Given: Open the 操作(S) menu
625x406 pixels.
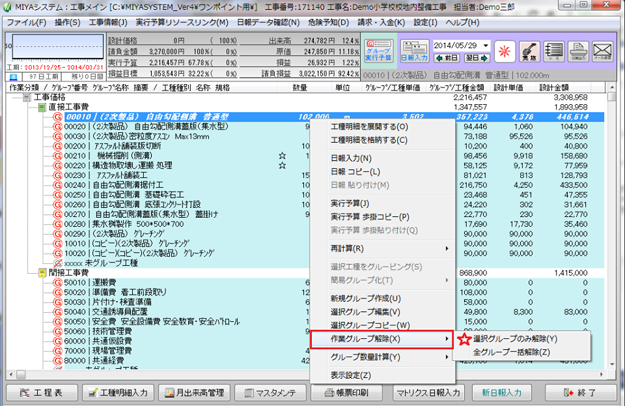Looking at the screenshot, I should pyautogui.click(x=67, y=22).
